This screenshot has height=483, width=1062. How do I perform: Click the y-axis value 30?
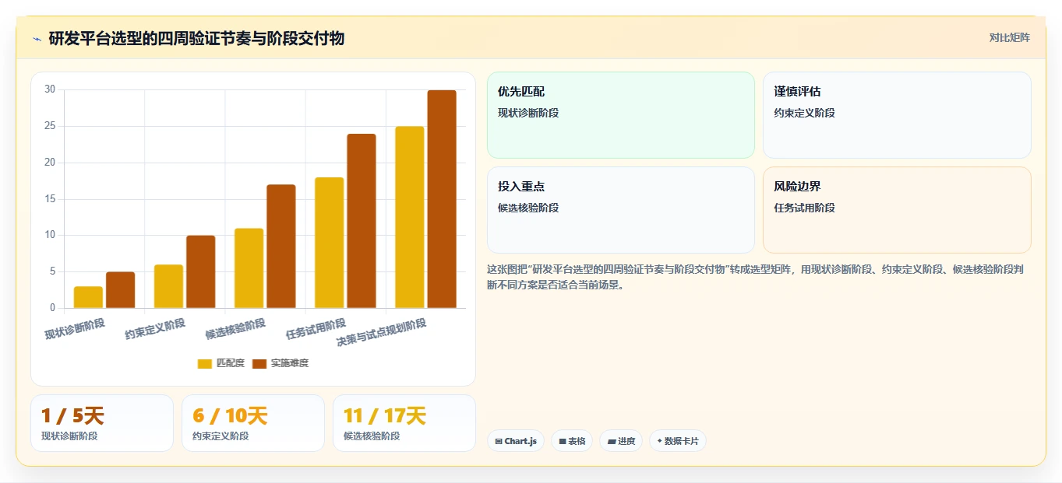pyautogui.click(x=50, y=89)
